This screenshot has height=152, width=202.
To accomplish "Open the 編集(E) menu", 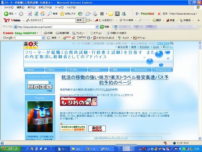I will (x=21, y=8).
